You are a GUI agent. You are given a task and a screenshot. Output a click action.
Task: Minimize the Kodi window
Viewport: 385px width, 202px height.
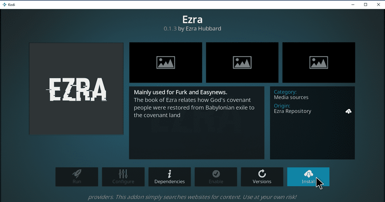pyautogui.click(x=353, y=4)
